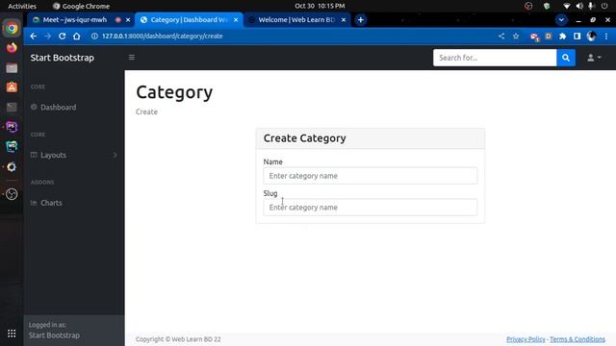
Task: Toggle the Chrome side panel icon
Action: pyautogui.click(x=577, y=37)
